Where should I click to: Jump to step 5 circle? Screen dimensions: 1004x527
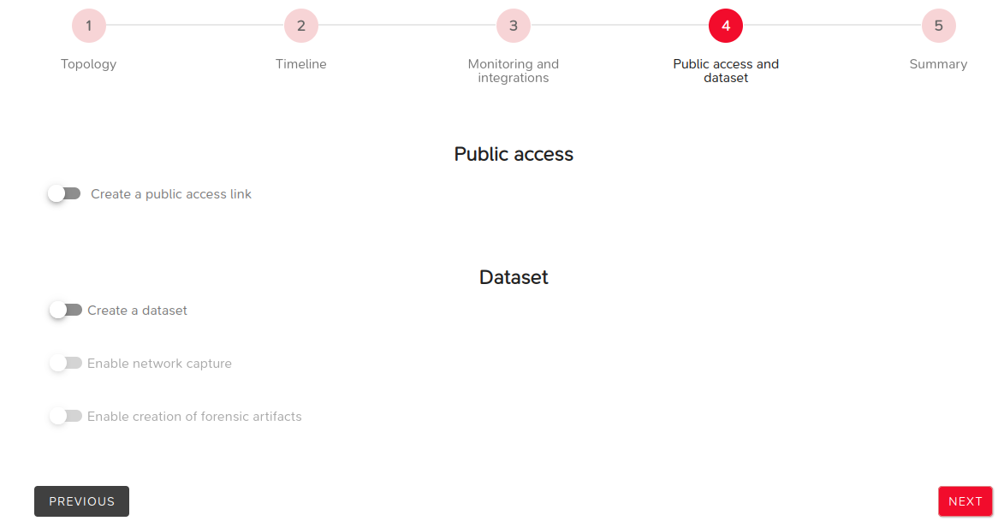(x=939, y=26)
